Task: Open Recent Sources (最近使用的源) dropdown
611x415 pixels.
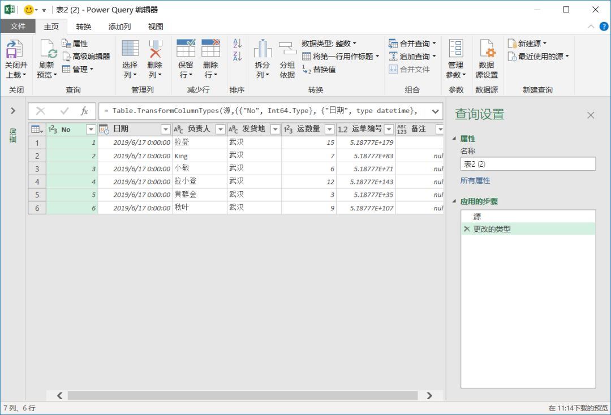Action: (x=538, y=57)
